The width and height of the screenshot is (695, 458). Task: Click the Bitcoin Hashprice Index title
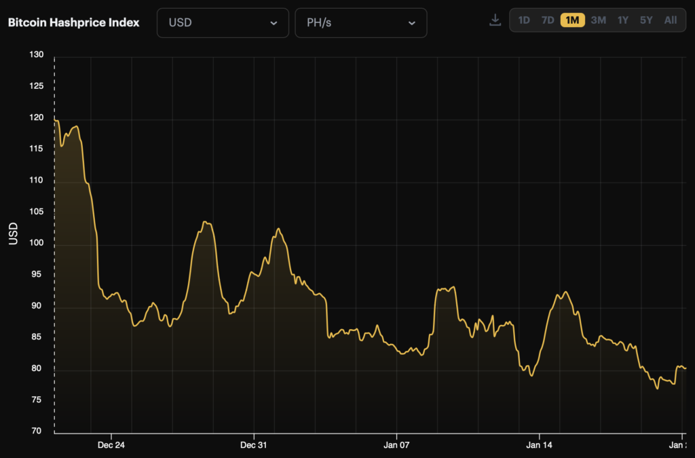coord(73,22)
